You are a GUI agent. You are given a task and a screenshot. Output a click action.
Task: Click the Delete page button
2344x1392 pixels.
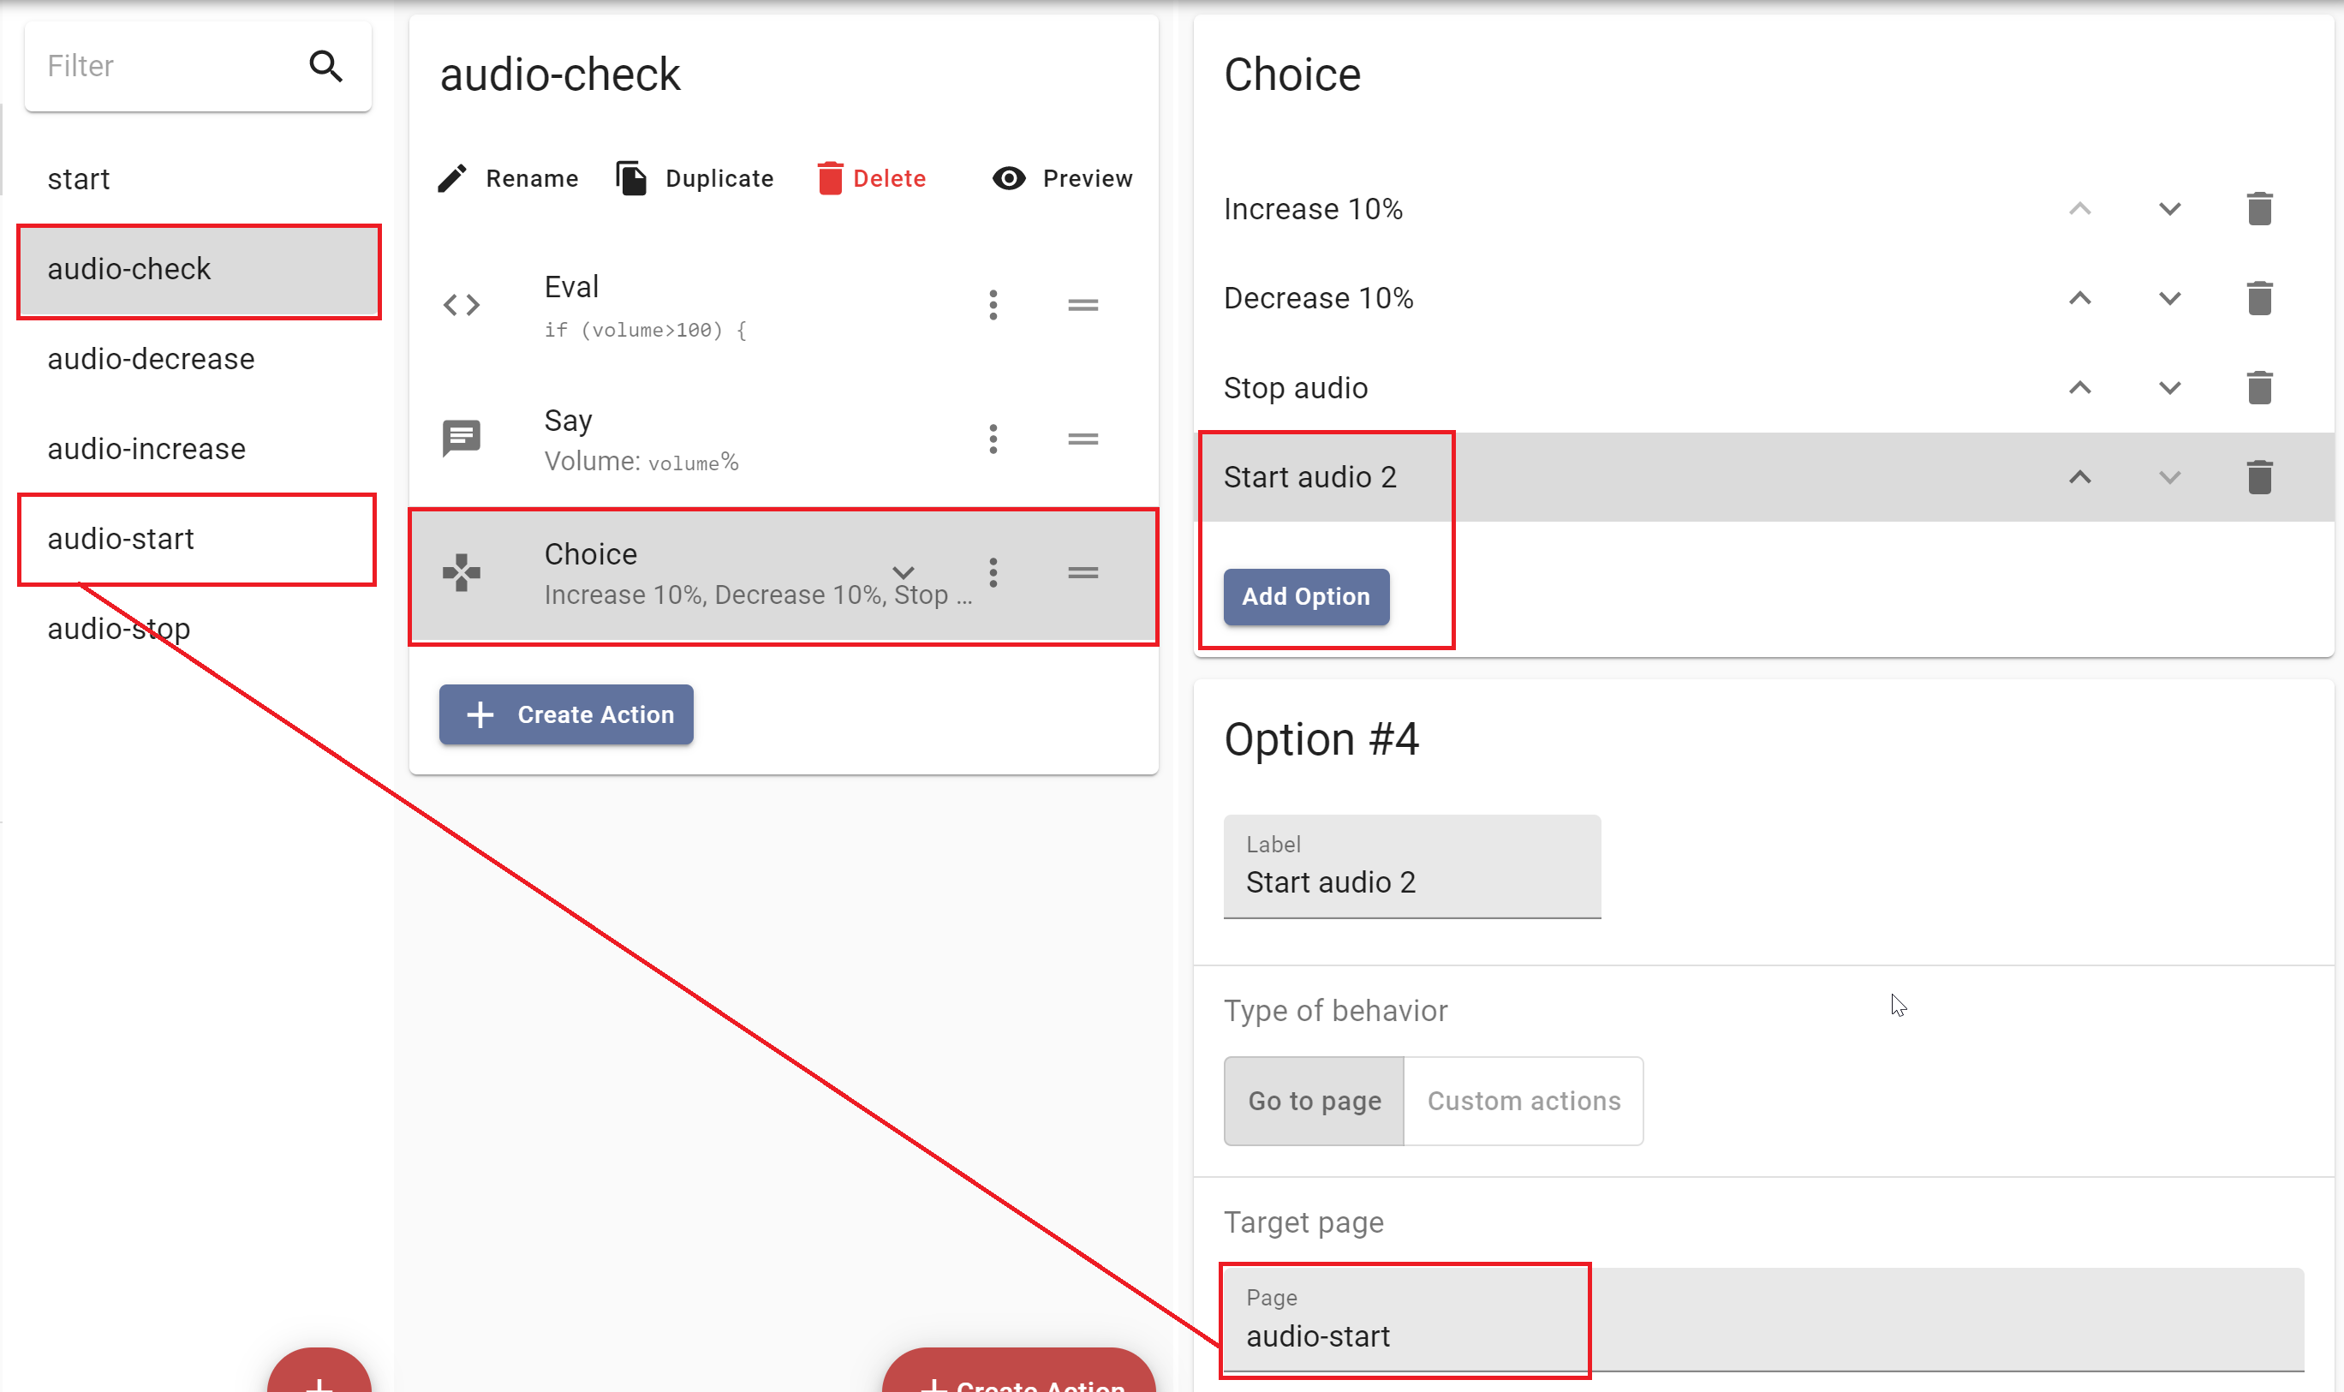tap(872, 178)
